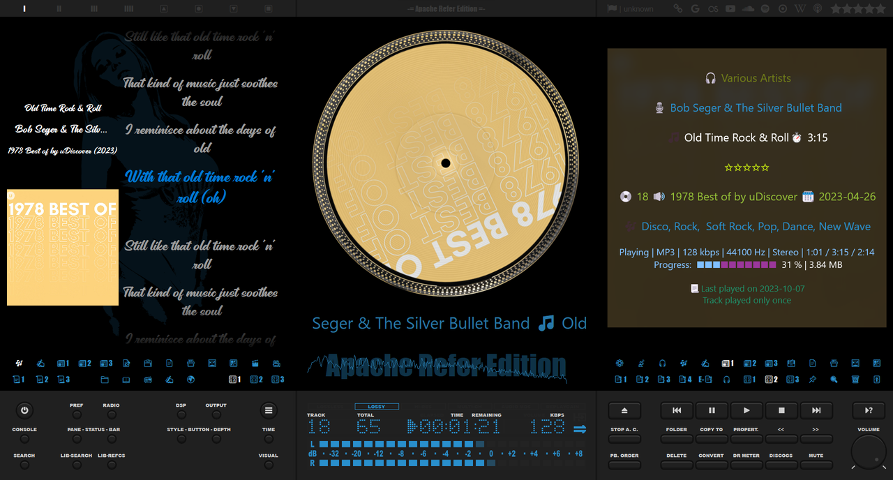Screen dimensions: 893x480
Task: Toggle the TIME knob
Action: pos(269,439)
